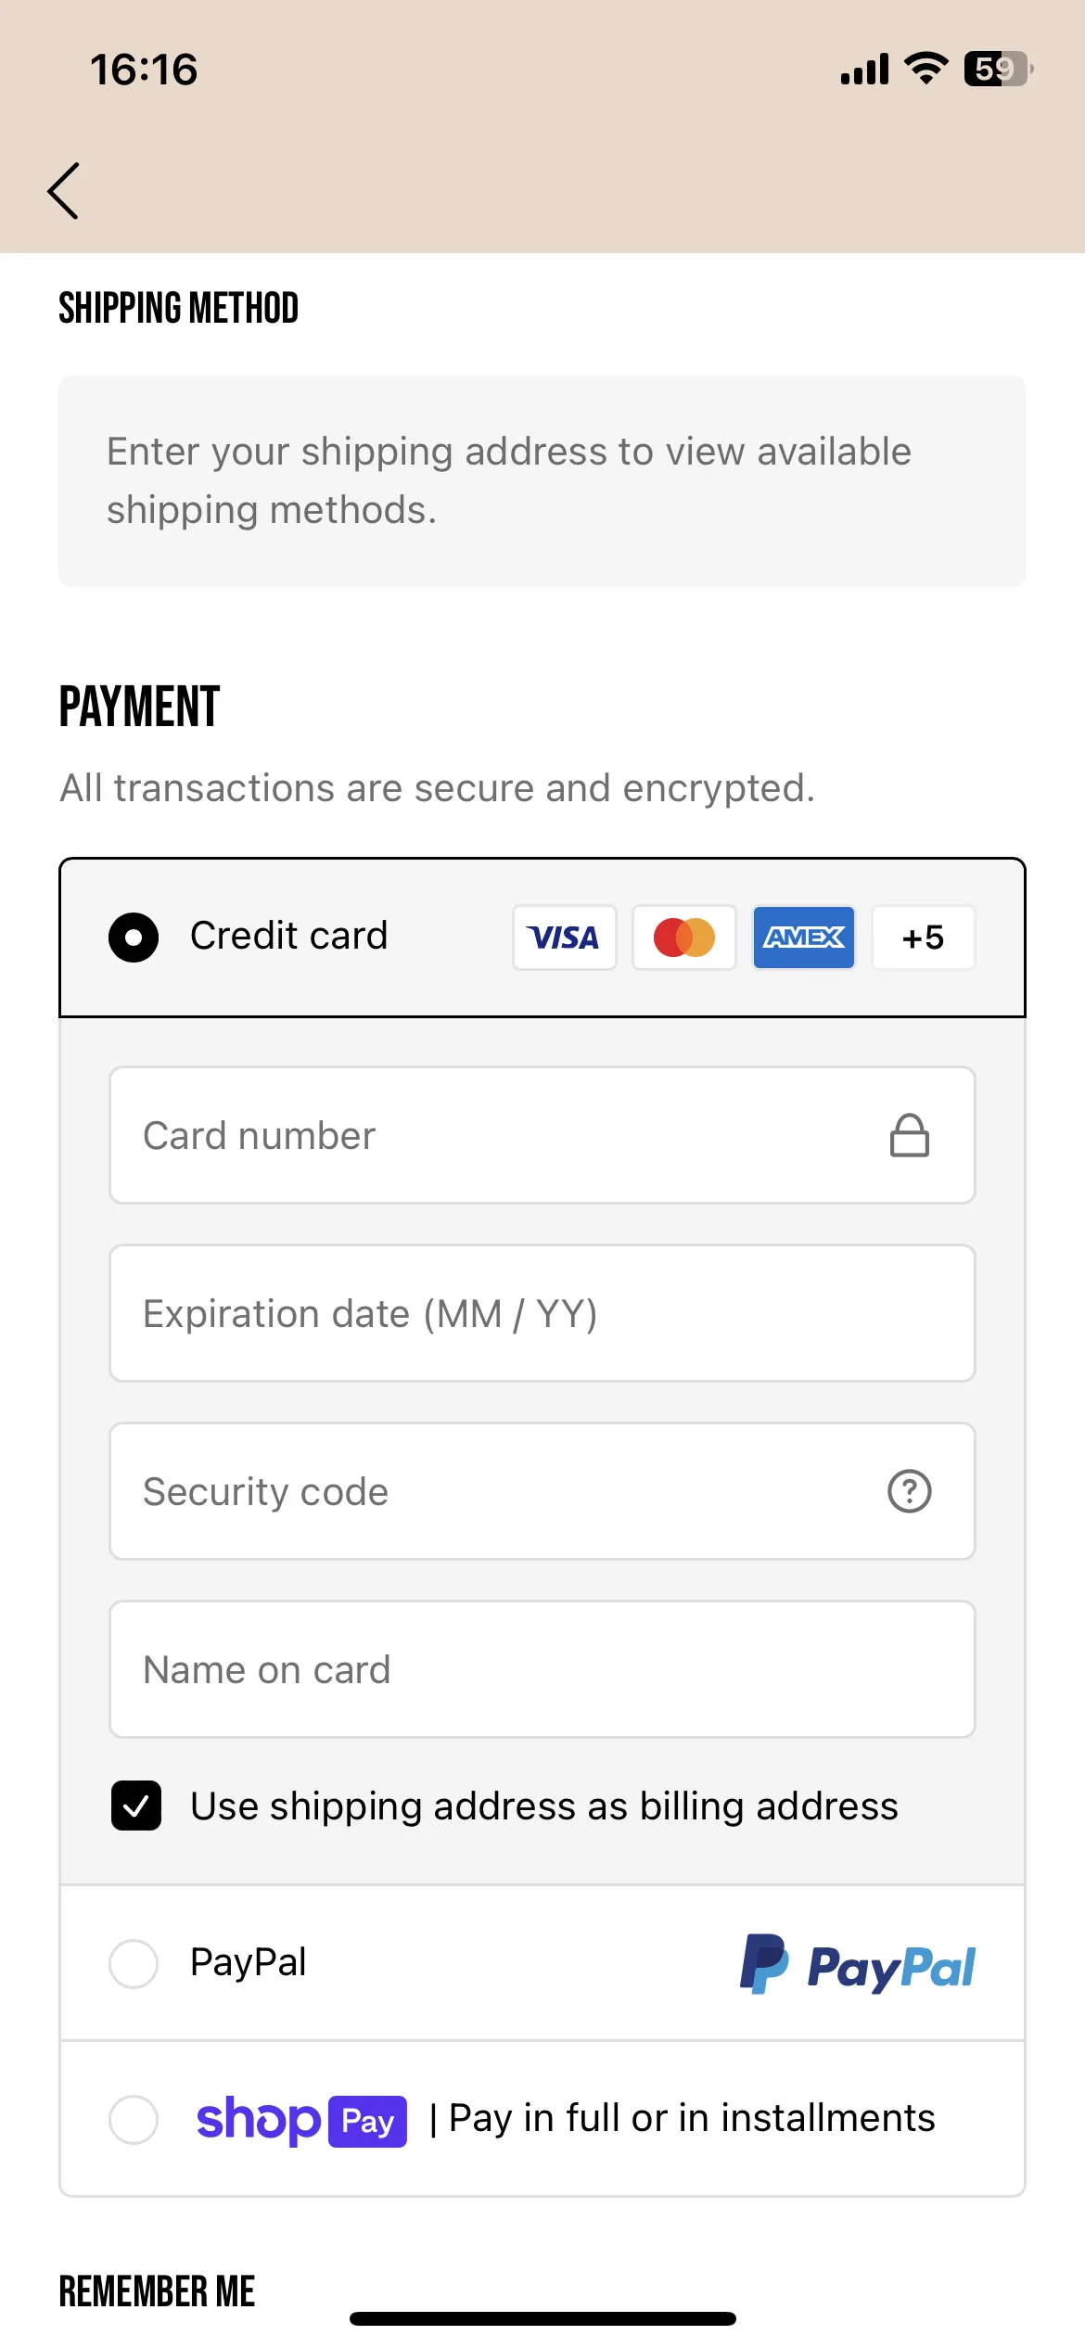Click the Shop Pay logo
The width and height of the screenshot is (1085, 2348).
(301, 2121)
